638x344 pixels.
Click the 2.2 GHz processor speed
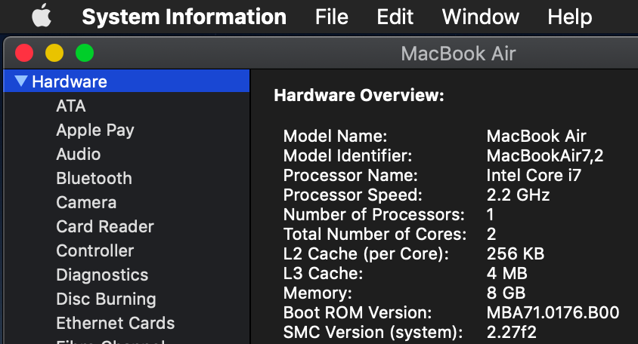519,195
